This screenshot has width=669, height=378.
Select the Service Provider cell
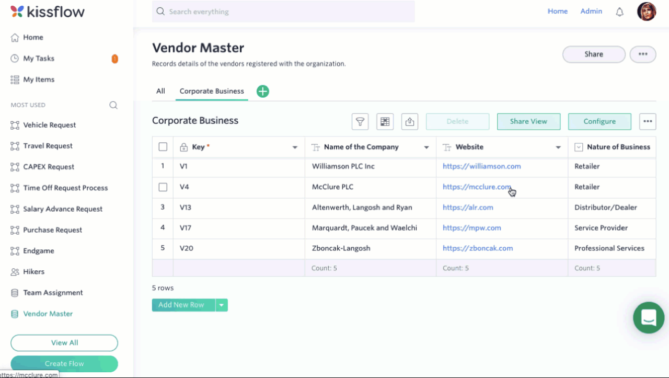(x=612, y=228)
